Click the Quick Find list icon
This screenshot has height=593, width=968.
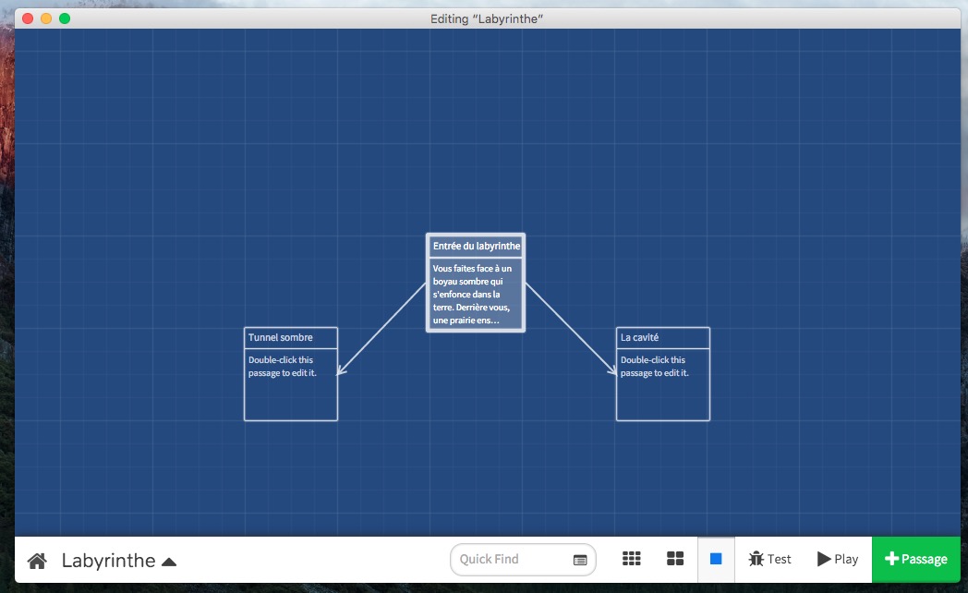pos(580,560)
